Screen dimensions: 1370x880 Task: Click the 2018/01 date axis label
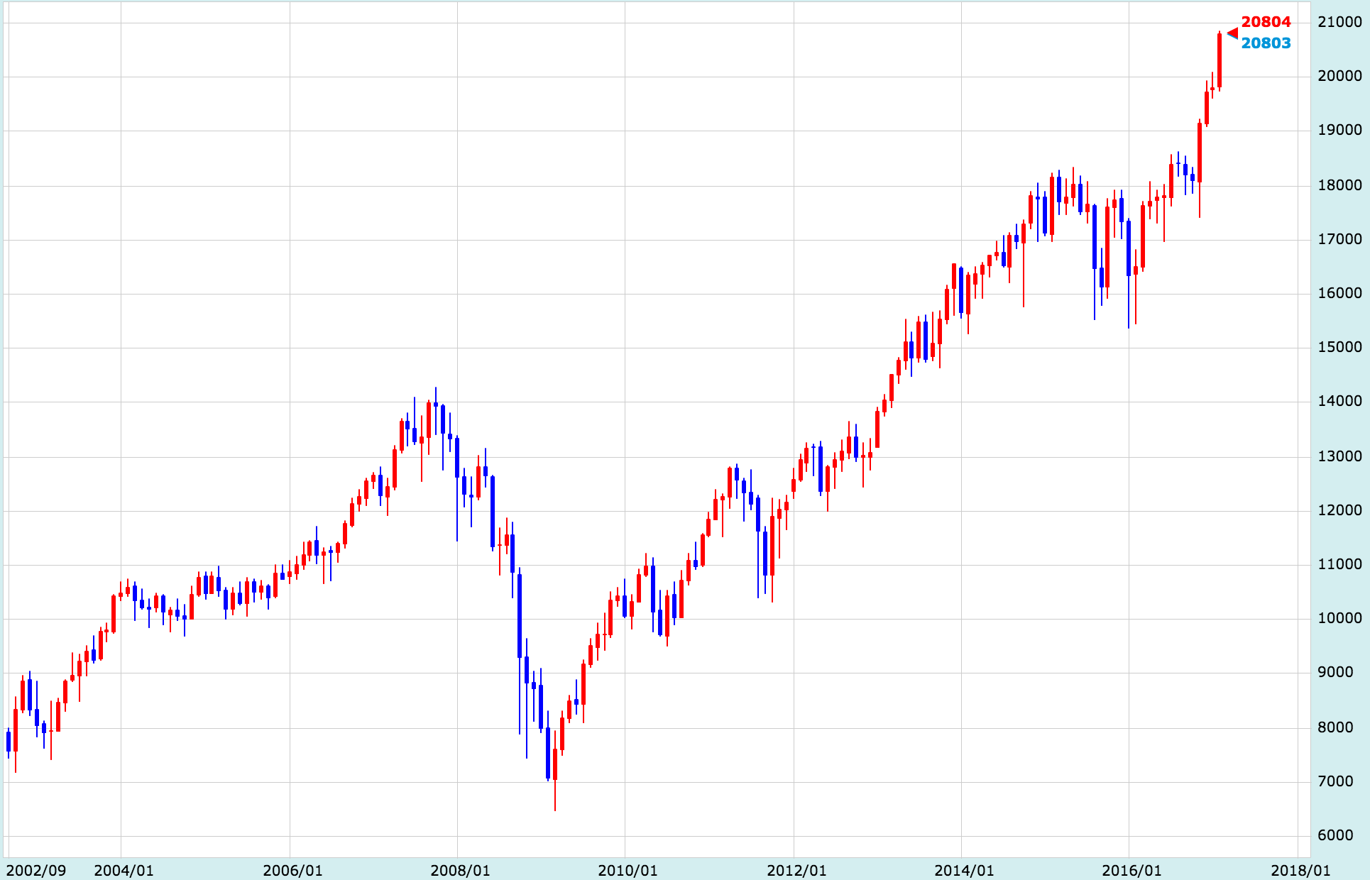(1300, 870)
